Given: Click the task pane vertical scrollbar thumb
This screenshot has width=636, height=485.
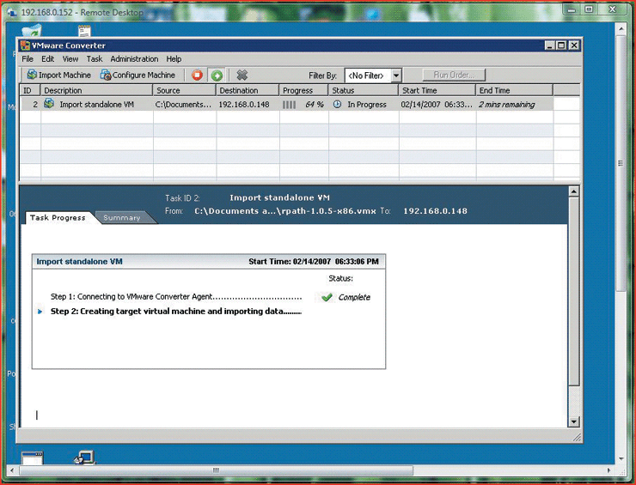Looking at the screenshot, I should [x=573, y=291].
